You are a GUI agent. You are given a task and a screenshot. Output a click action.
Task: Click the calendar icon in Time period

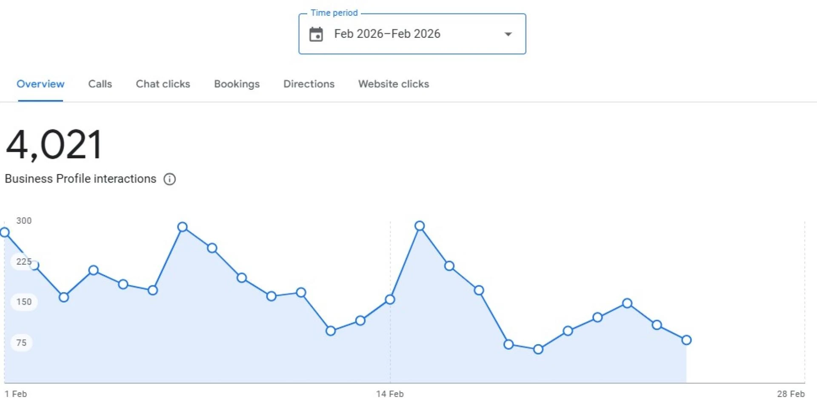(316, 34)
